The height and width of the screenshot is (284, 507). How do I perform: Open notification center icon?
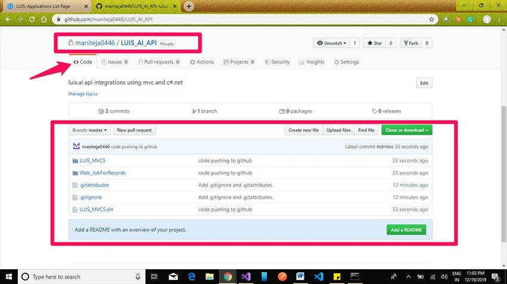(x=495, y=277)
